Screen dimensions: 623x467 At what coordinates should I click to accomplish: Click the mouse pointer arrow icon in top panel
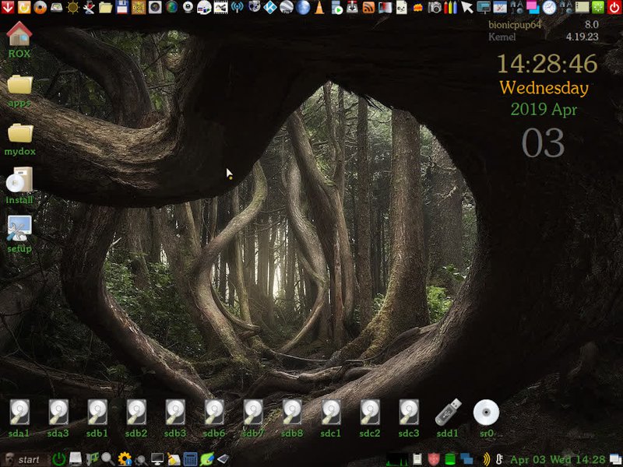click(x=466, y=7)
